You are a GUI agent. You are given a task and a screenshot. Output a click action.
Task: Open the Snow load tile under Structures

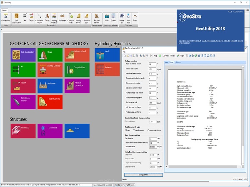pyautogui.click(x=50, y=131)
